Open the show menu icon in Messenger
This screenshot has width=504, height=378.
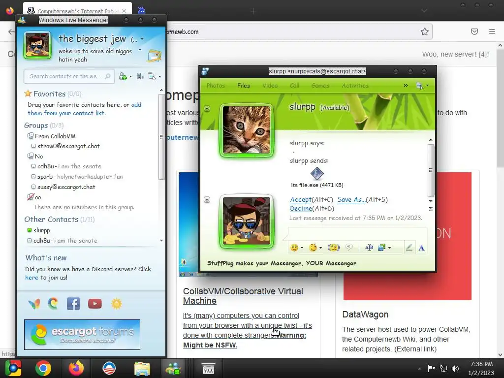click(x=152, y=76)
